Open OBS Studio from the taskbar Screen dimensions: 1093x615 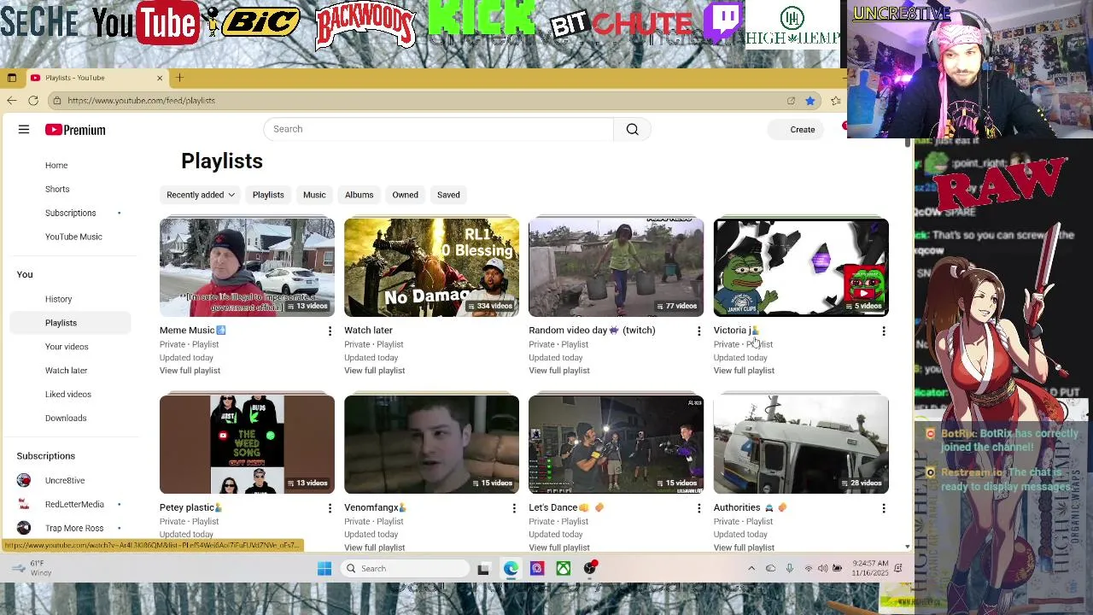(590, 569)
